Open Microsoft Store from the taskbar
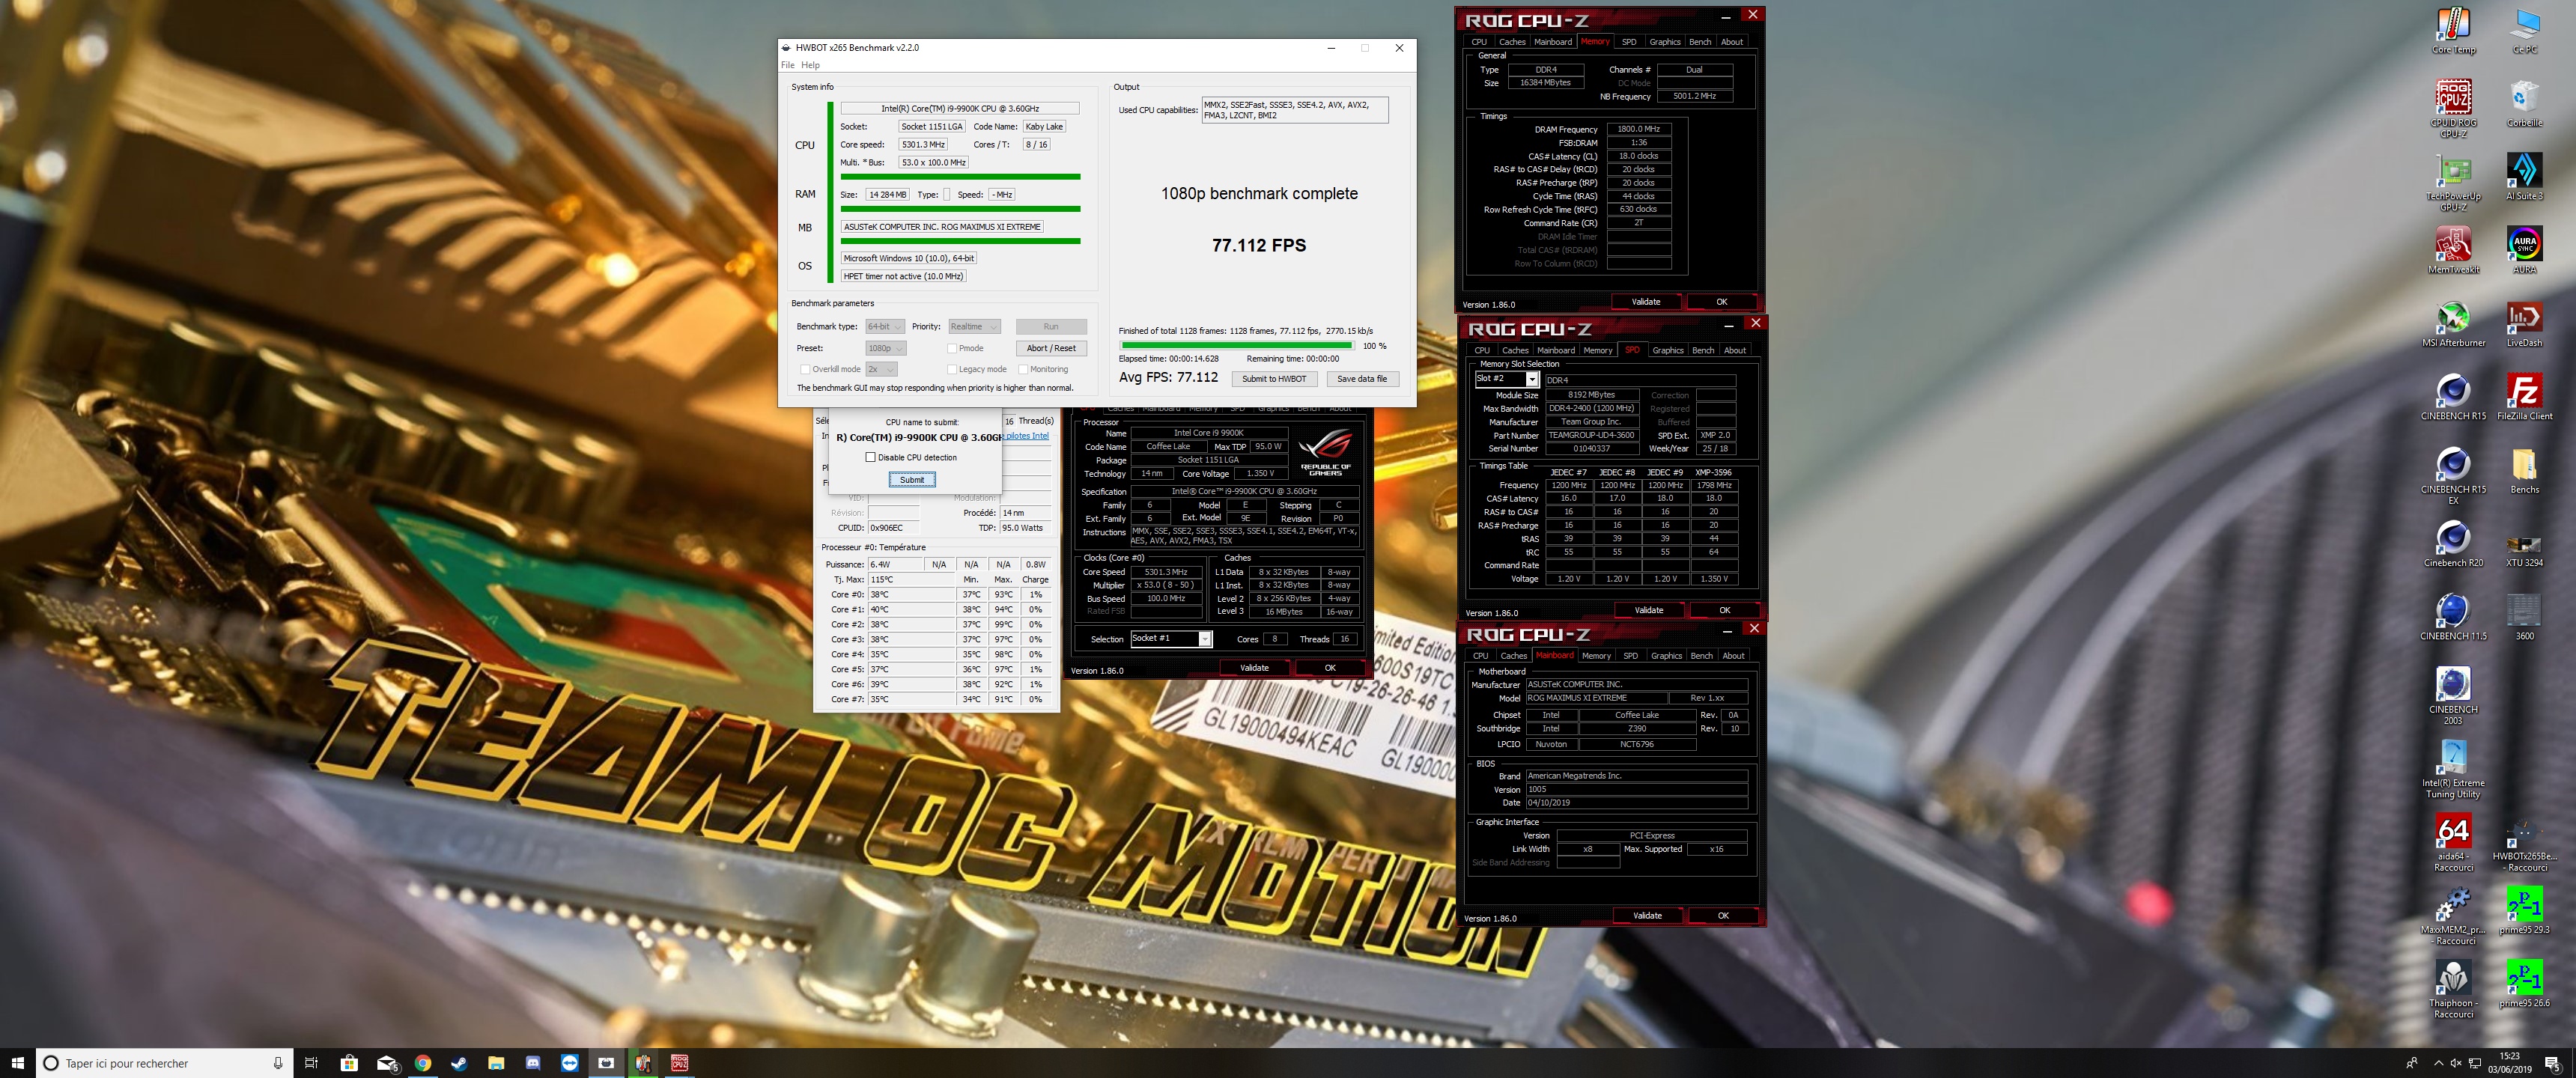2576x1078 pixels. pos(349,1063)
